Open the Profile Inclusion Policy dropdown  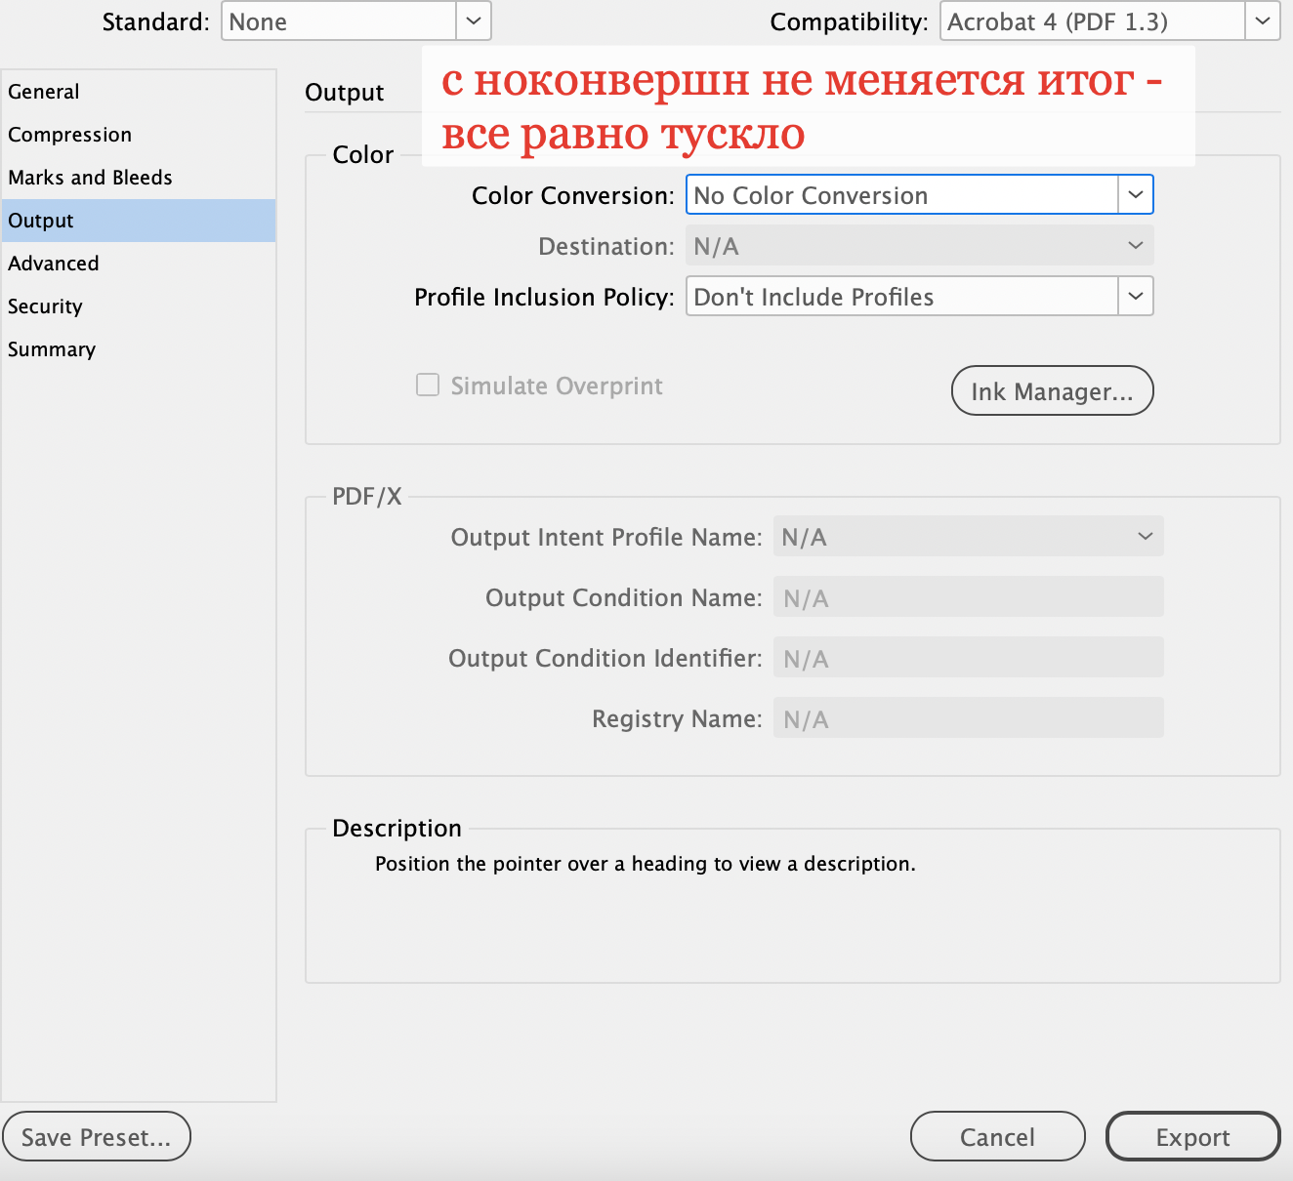pos(920,297)
